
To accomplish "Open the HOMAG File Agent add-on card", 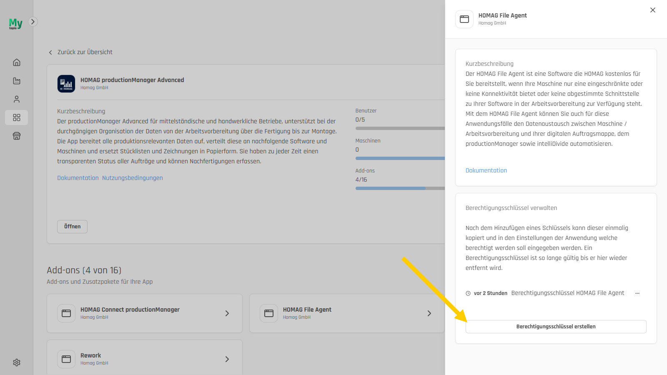I will [347, 313].
